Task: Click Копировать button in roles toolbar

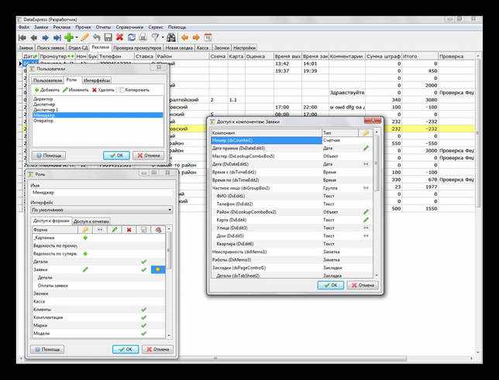Action: pyautogui.click(x=134, y=90)
